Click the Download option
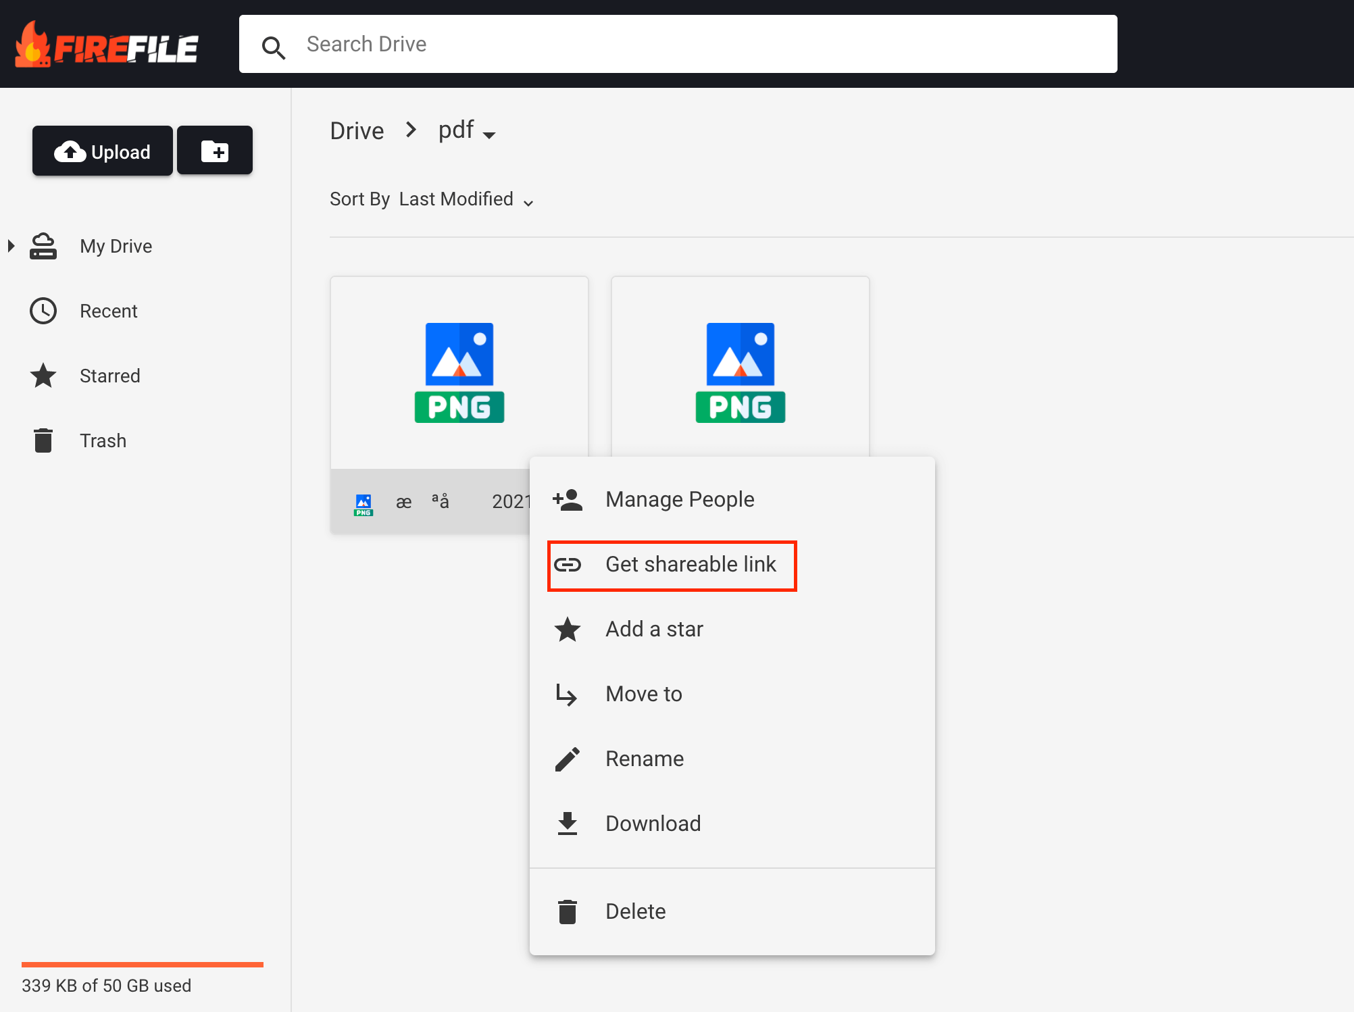The image size is (1354, 1012). coord(651,824)
